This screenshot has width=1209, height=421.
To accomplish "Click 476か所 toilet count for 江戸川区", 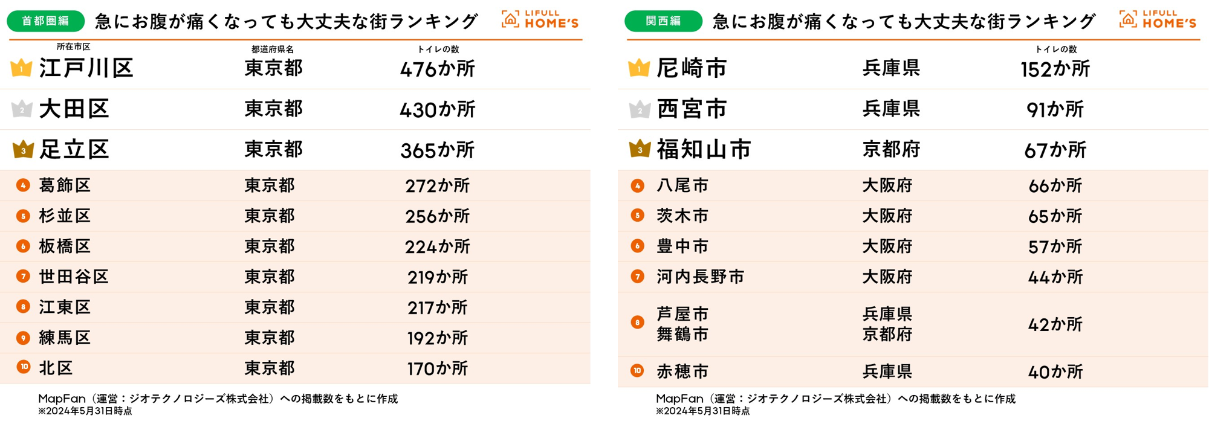I will point(437,69).
